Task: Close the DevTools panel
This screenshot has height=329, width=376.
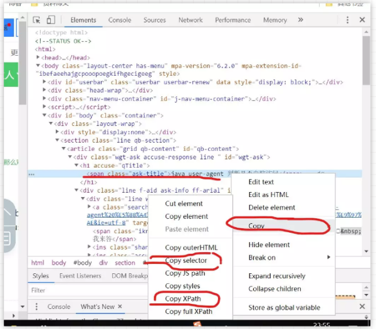Action: point(362,20)
